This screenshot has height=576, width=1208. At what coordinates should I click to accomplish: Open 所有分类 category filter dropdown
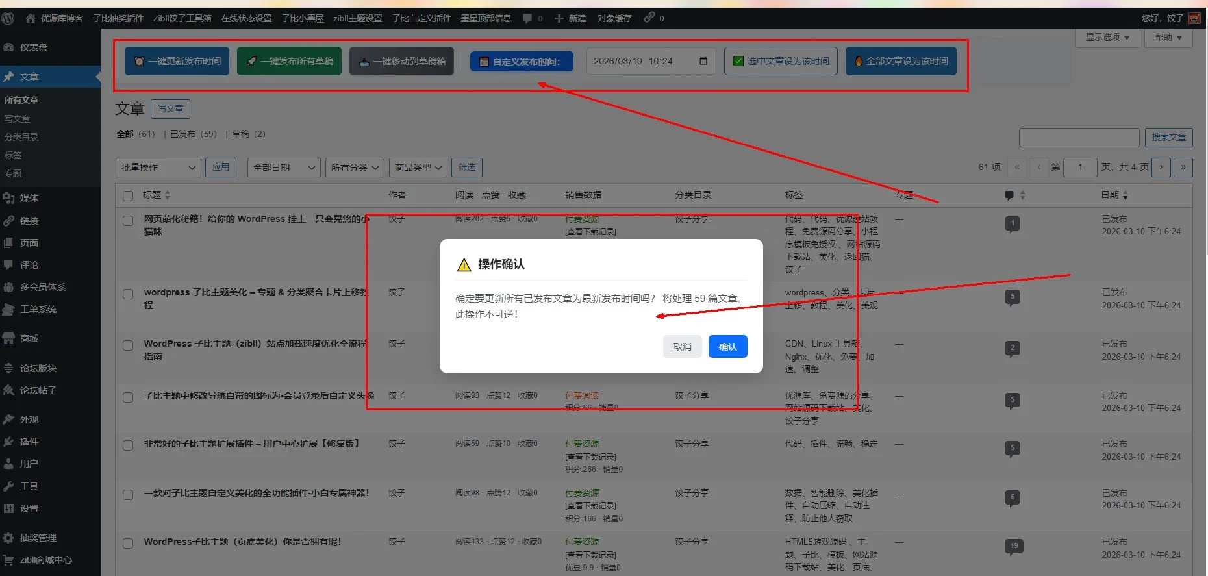(355, 168)
